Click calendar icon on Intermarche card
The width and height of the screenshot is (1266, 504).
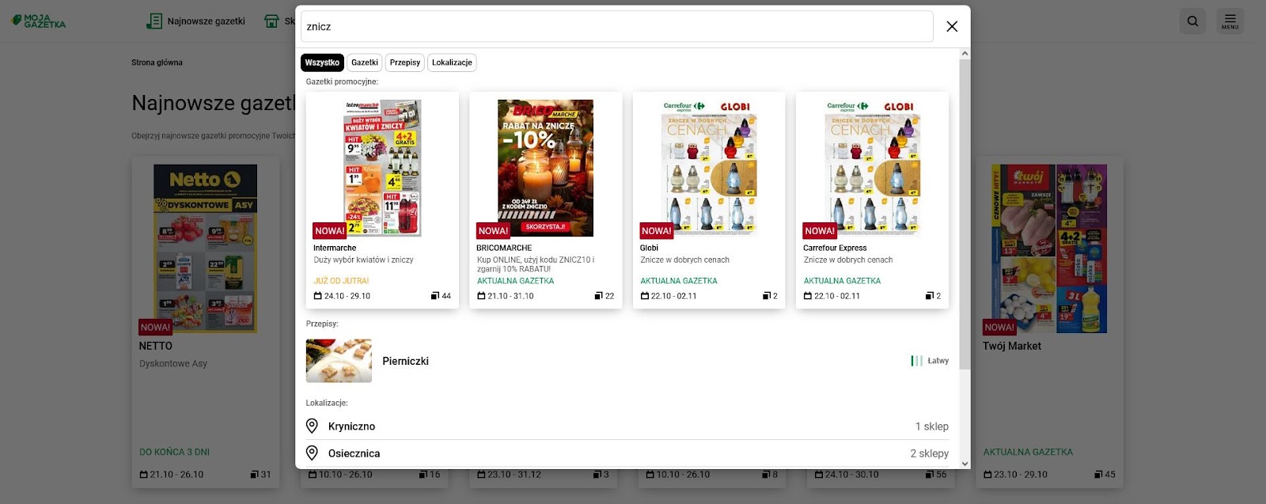click(317, 296)
